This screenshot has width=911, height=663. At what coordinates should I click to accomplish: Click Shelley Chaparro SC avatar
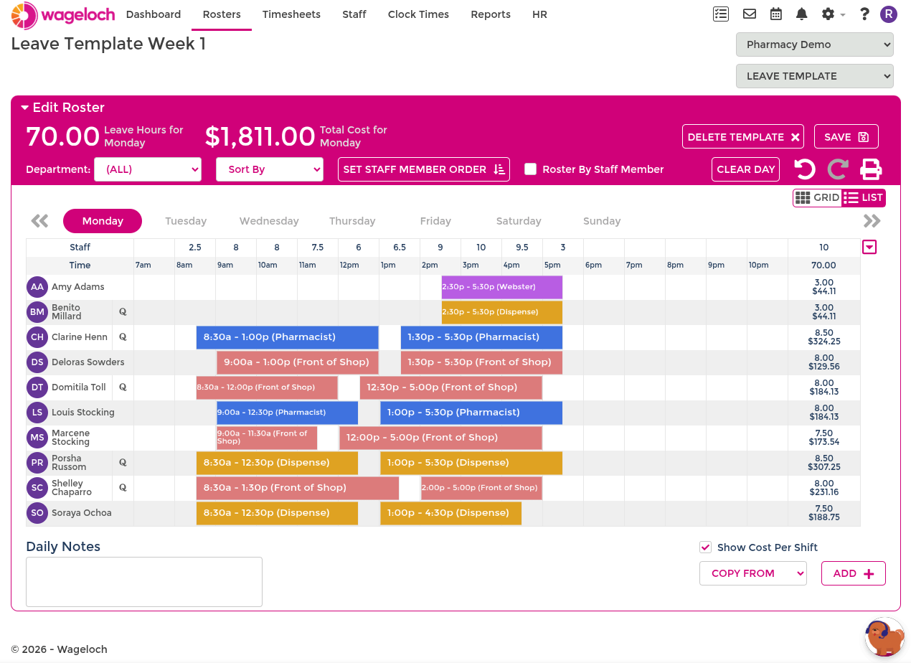37,488
